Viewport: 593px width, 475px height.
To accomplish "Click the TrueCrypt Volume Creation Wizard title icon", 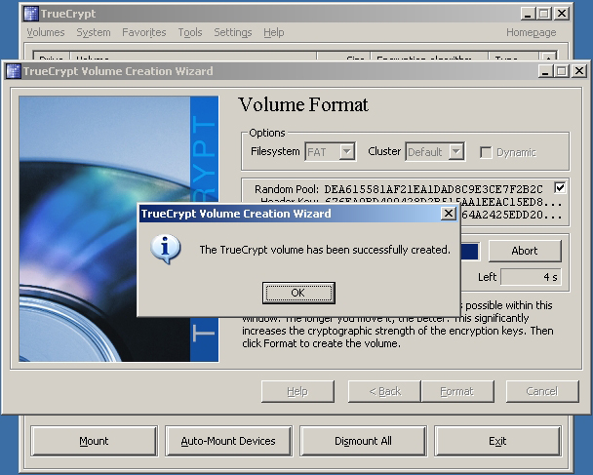I will [14, 71].
